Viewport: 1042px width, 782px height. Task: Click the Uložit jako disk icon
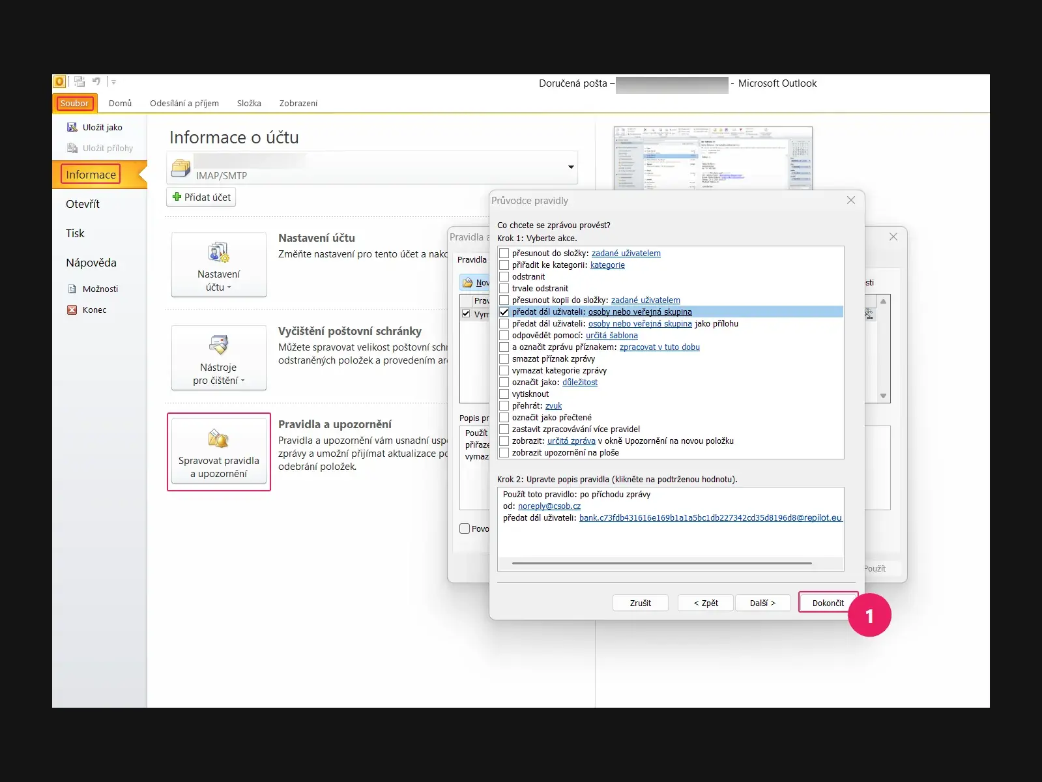point(72,127)
